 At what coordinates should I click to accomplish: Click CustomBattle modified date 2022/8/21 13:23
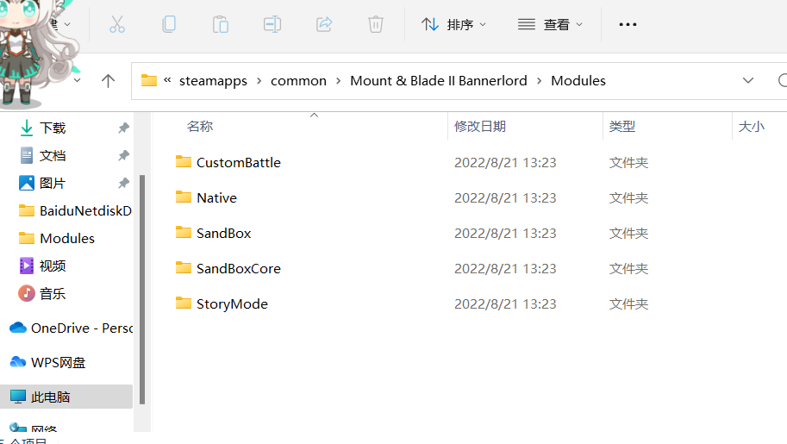pyautogui.click(x=505, y=163)
